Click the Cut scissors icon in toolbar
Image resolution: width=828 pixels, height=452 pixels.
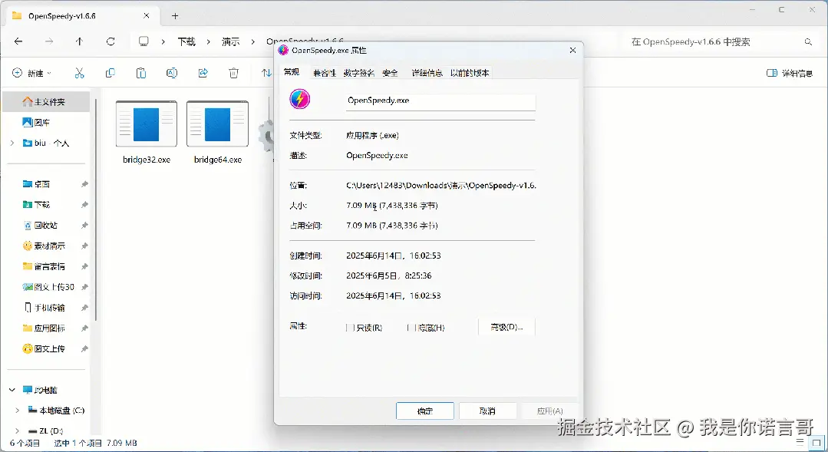[x=79, y=73]
